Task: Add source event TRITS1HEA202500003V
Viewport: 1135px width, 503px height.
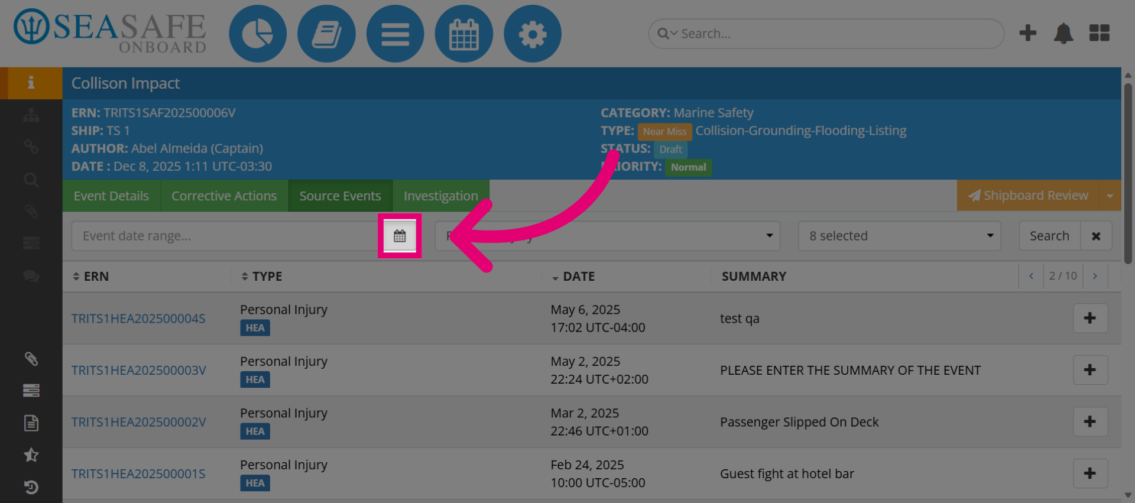Action: click(1090, 370)
